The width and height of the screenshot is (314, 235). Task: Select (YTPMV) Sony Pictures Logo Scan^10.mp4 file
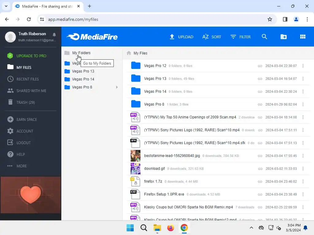218,130
